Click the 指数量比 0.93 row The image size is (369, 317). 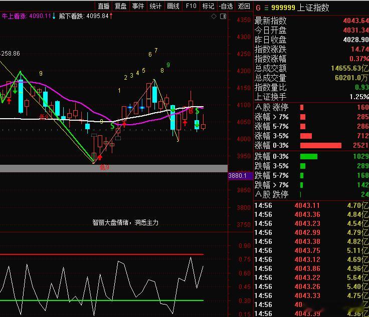(x=311, y=87)
